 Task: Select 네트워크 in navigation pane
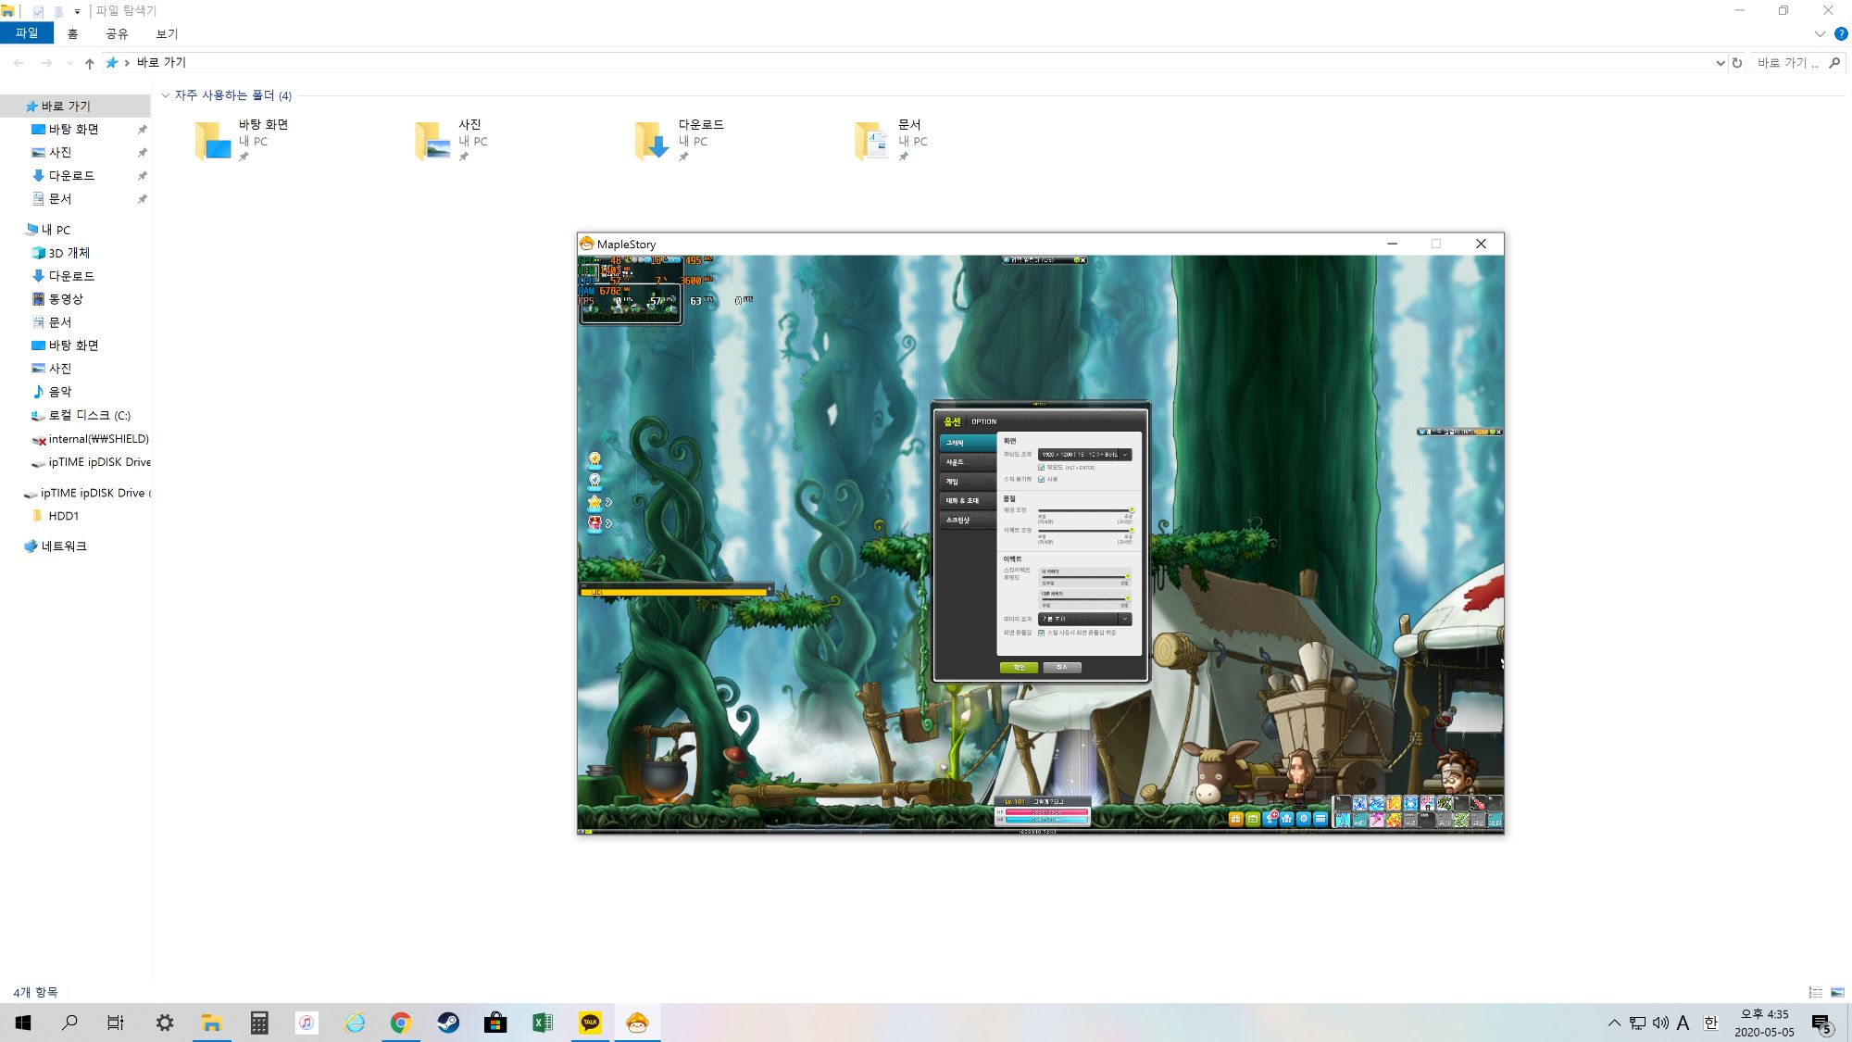click(56, 546)
